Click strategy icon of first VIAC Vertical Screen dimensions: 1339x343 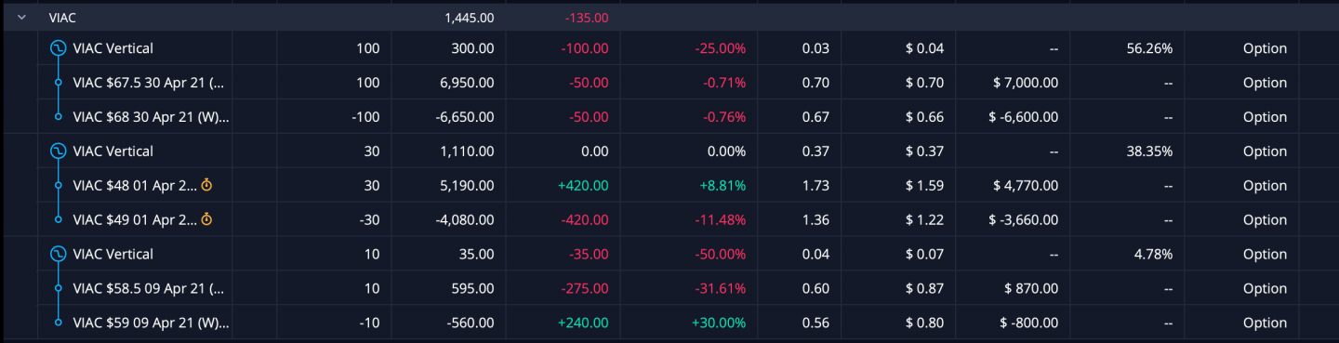point(58,48)
